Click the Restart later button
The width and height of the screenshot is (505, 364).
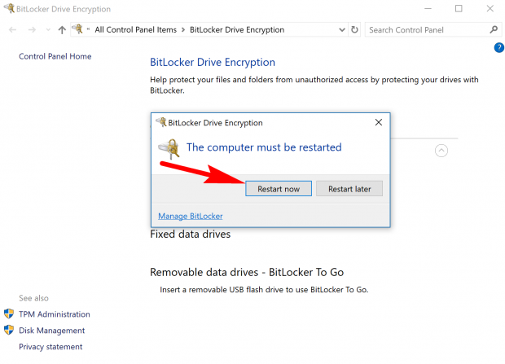click(349, 189)
